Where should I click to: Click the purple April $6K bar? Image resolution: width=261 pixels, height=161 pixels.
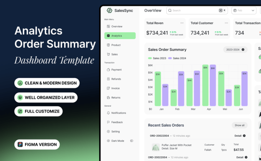click(x=213, y=85)
